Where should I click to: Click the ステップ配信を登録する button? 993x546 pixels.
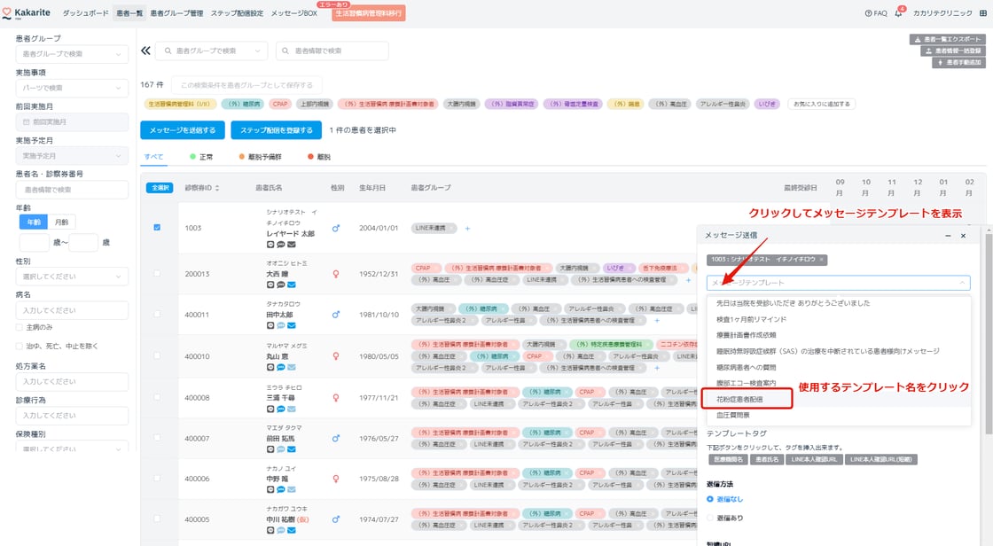point(276,130)
